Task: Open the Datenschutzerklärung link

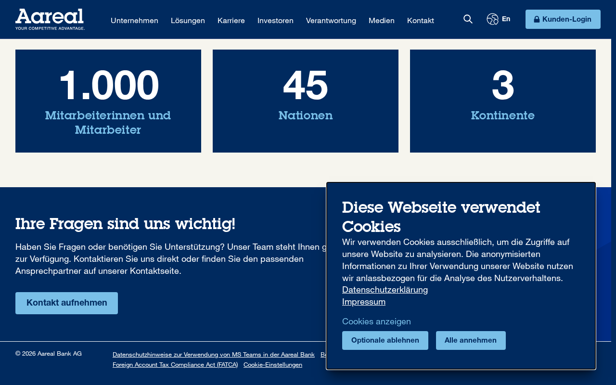Action: coord(385,290)
